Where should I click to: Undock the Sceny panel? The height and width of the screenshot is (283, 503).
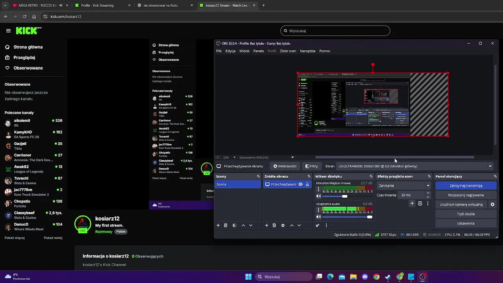(258, 176)
